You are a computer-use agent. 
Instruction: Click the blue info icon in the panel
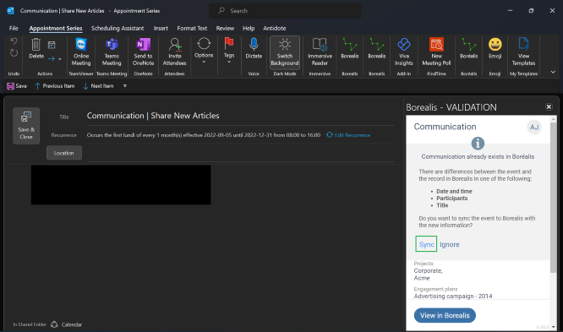478,144
